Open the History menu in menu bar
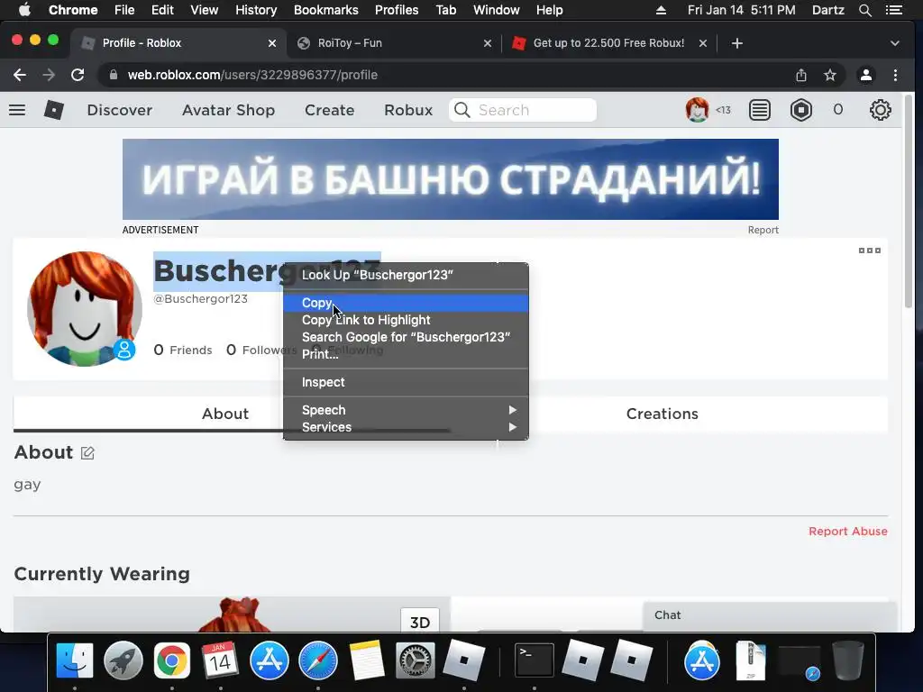 pos(256,10)
